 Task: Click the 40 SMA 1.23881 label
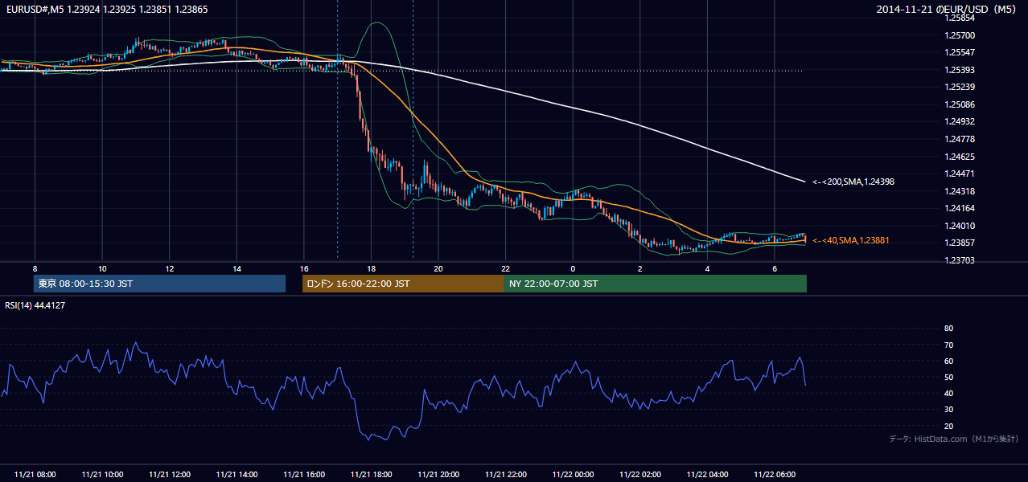(851, 240)
